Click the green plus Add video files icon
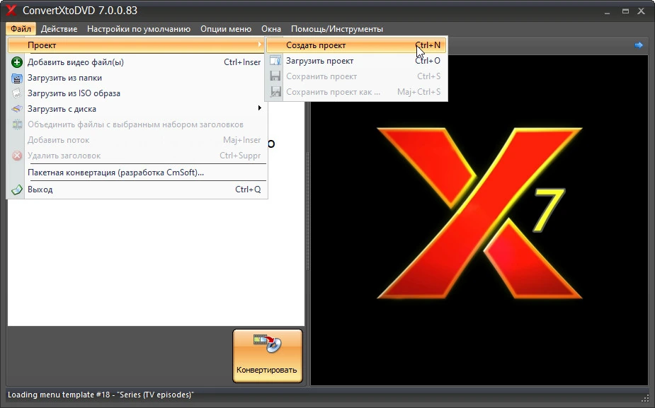The width and height of the screenshot is (655, 408). tap(17, 62)
